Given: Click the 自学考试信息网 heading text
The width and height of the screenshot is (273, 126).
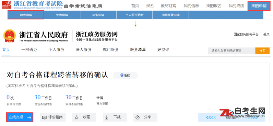Looking at the screenshot, I should tap(83, 6).
